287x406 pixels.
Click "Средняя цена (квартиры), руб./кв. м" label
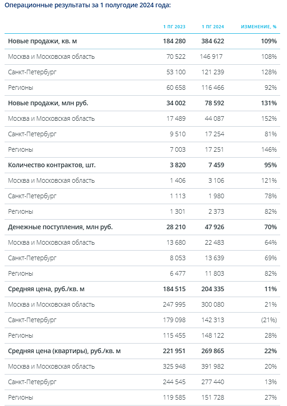pyautogui.click(x=64, y=351)
